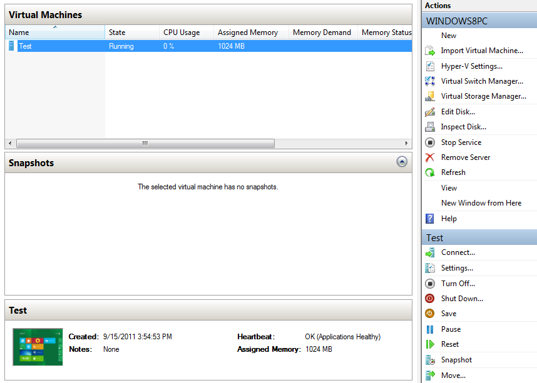Open Hyper-V Settings via its icon
This screenshot has width=537, height=383.
coord(430,66)
